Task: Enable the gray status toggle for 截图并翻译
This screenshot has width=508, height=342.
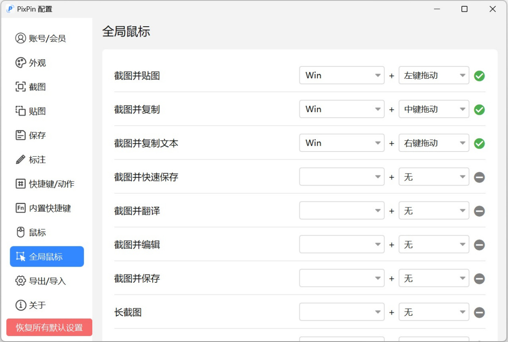Action: coord(479,211)
